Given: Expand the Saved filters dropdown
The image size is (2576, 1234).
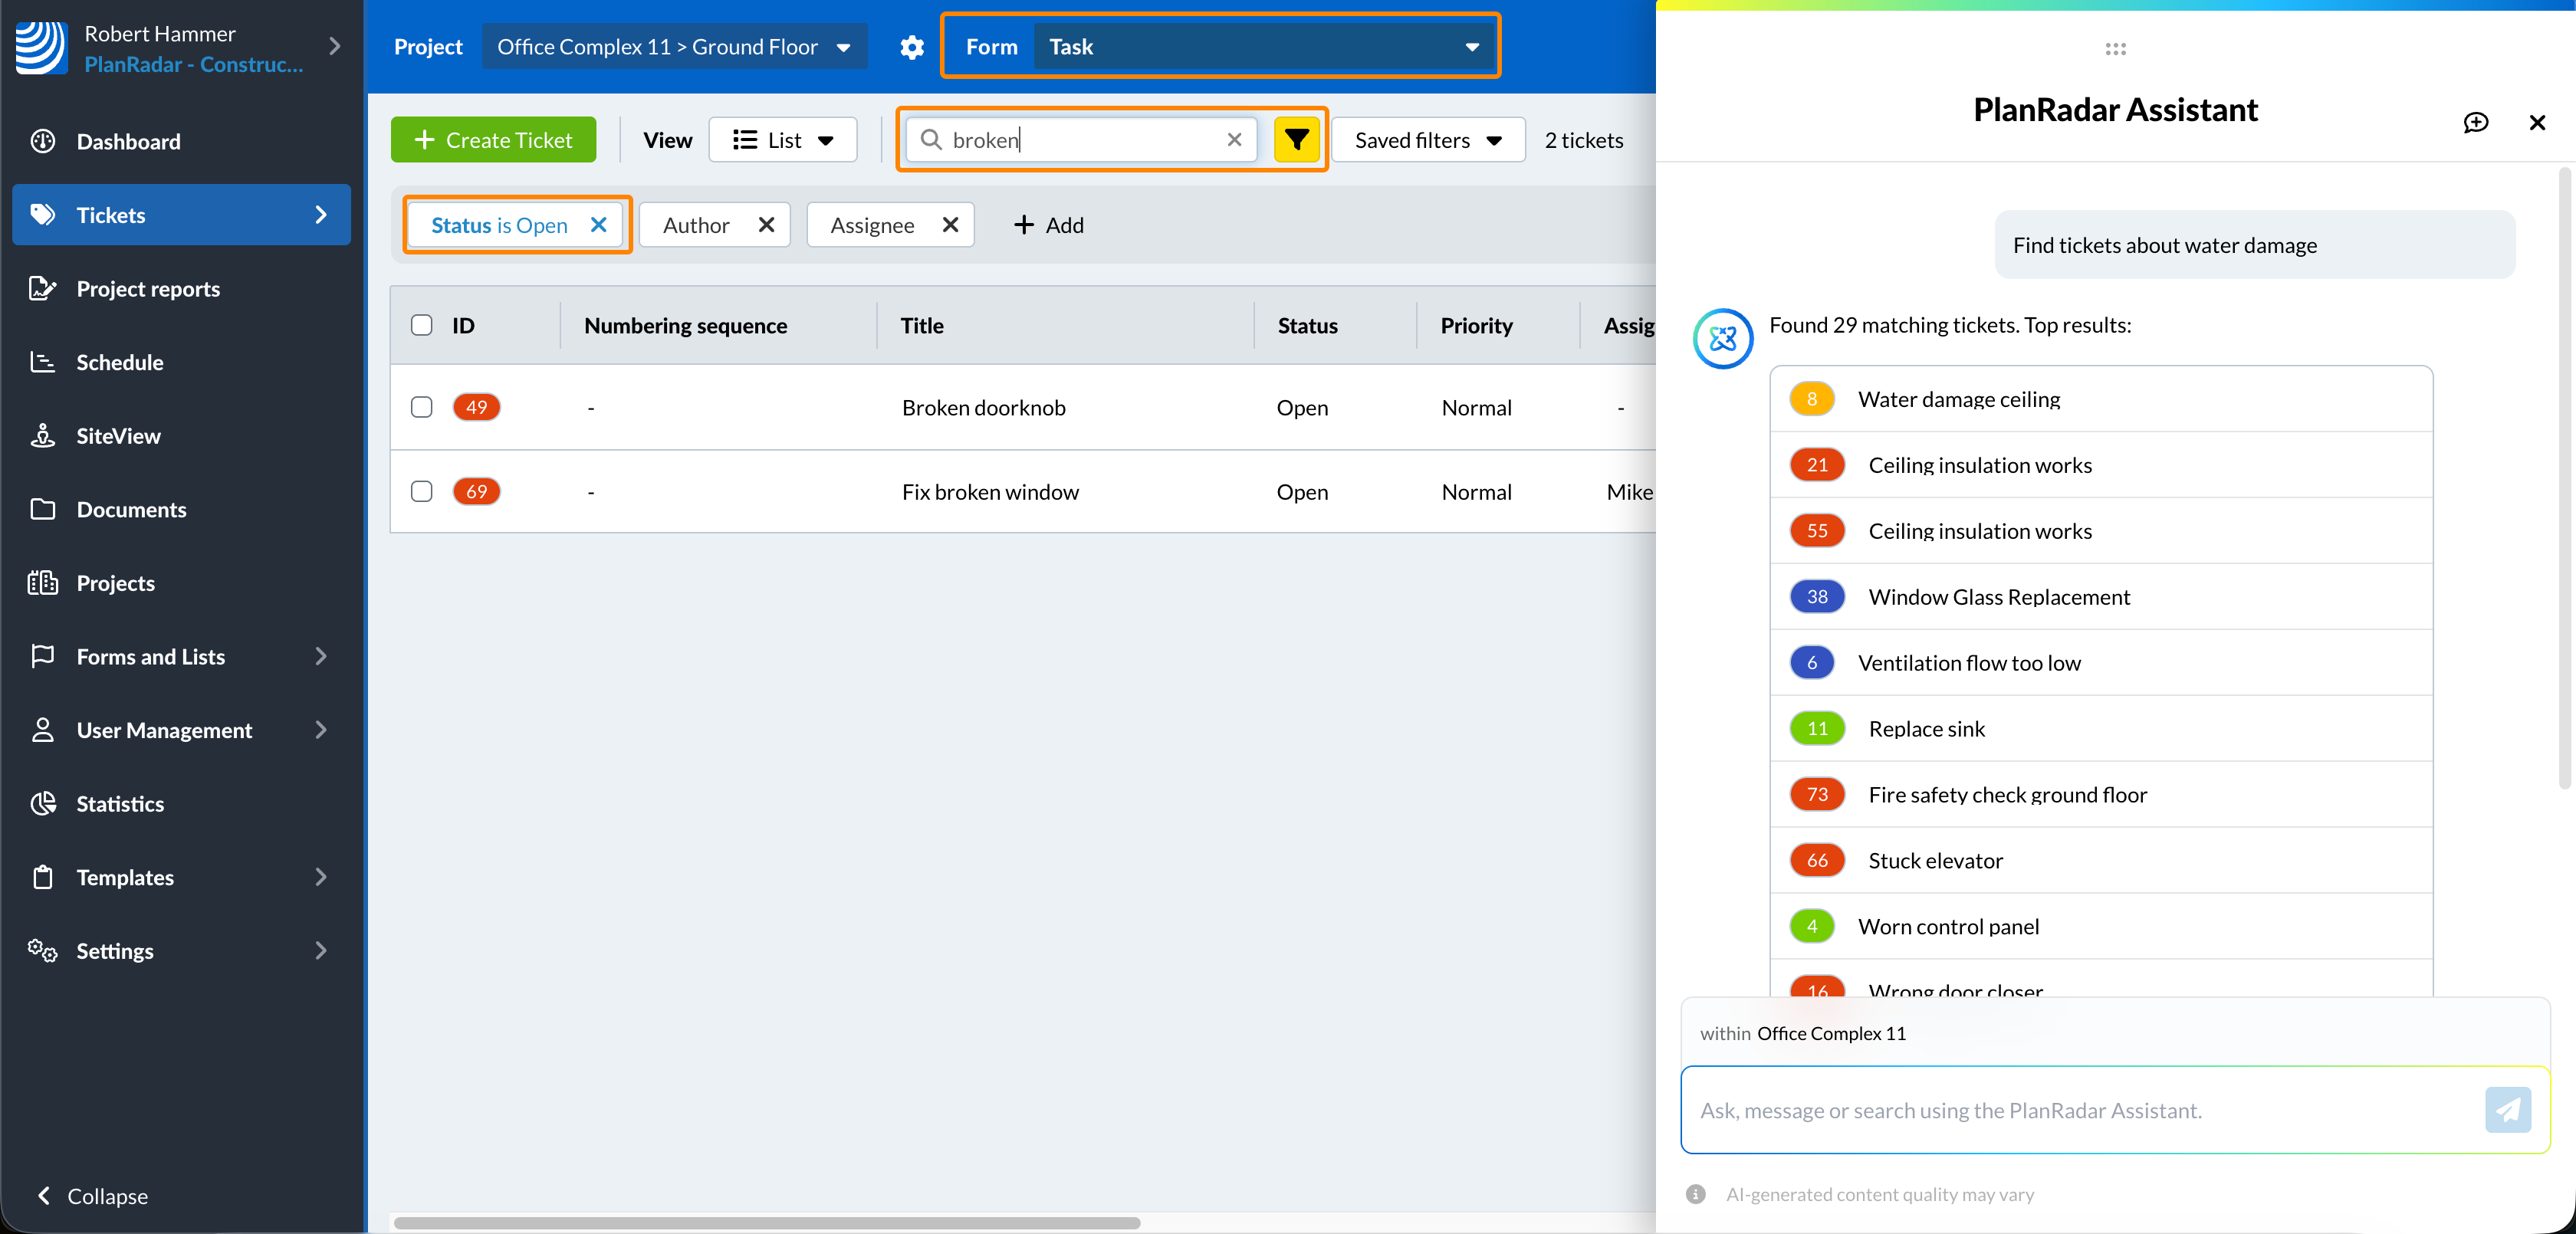Looking at the screenshot, I should (1427, 140).
